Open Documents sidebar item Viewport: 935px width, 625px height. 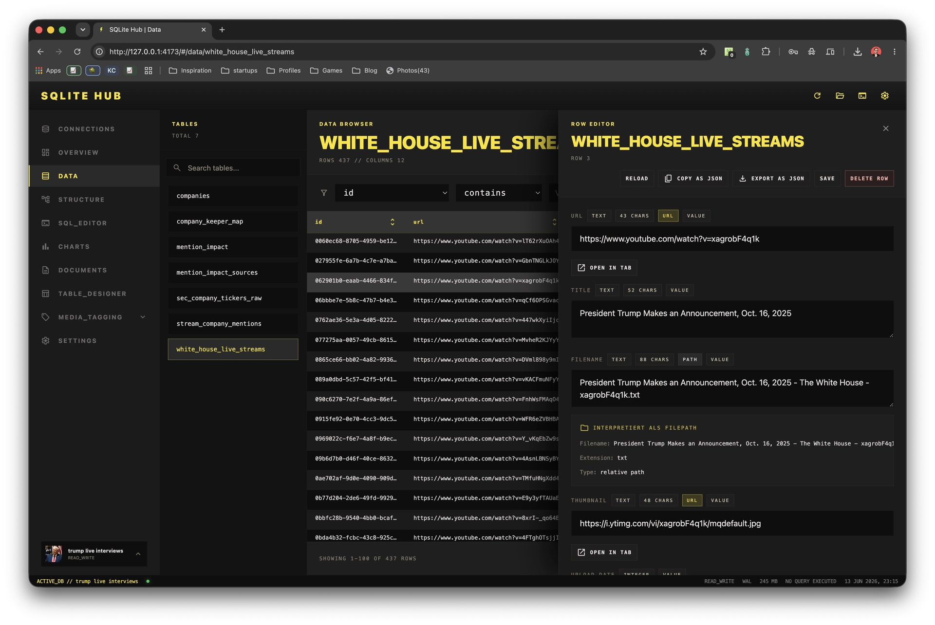94,270
